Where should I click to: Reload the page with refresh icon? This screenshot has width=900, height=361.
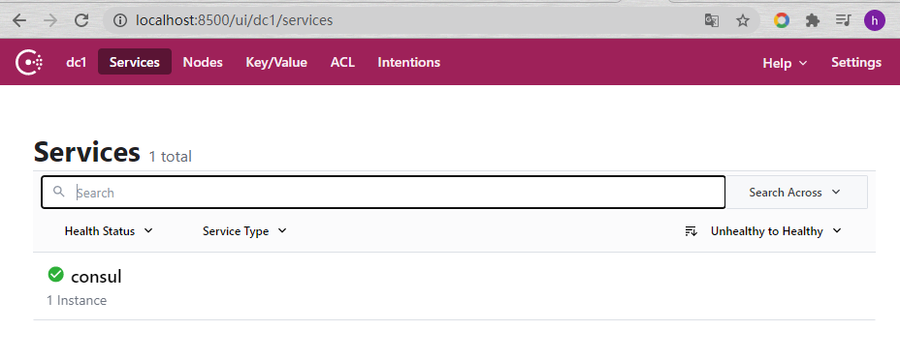coord(81,20)
